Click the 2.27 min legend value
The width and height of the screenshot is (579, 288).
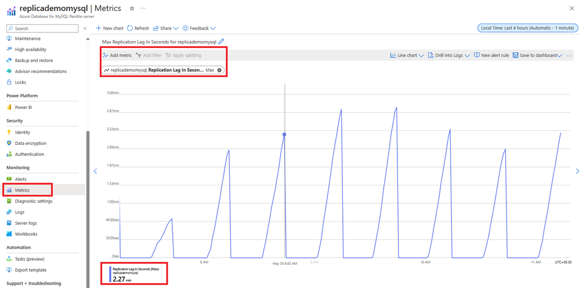point(122,280)
